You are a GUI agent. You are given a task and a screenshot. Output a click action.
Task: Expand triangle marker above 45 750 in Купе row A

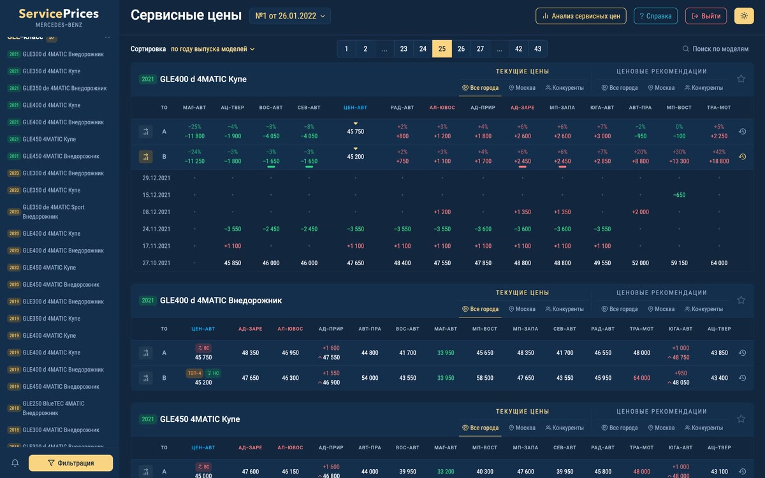pos(356,124)
